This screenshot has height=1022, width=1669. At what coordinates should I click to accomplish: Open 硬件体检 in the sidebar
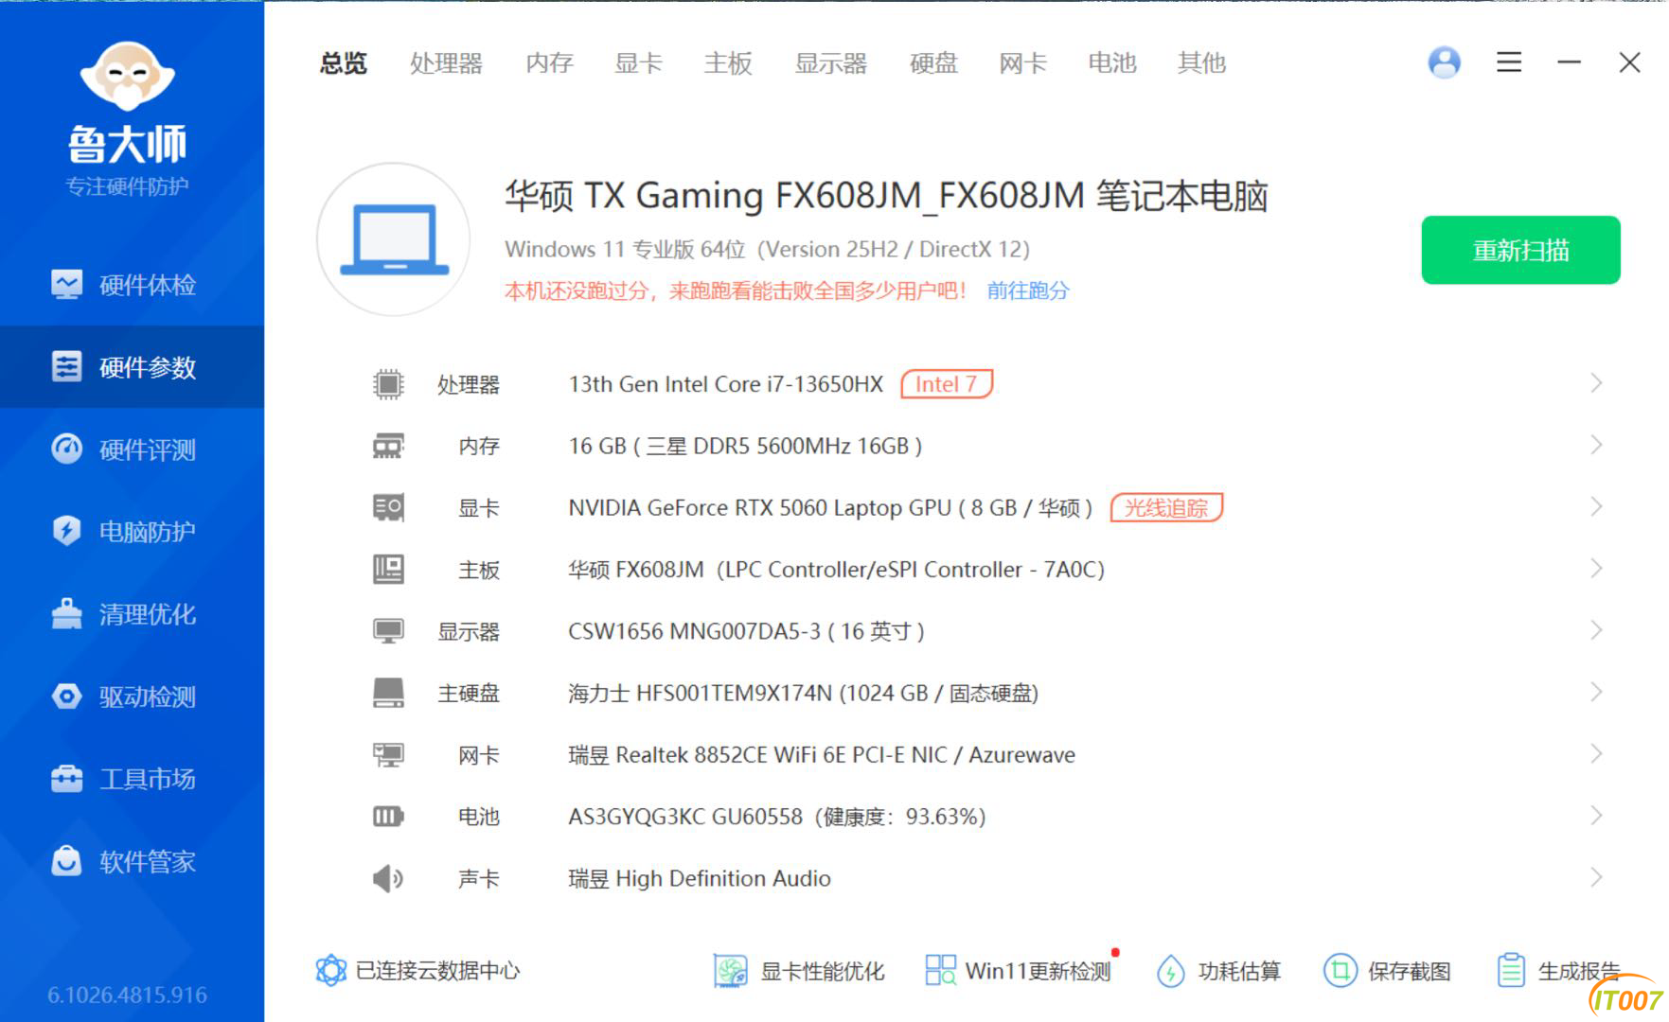[x=132, y=285]
